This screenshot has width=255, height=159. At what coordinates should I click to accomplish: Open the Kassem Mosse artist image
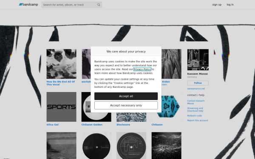pyautogui.click(x=198, y=60)
